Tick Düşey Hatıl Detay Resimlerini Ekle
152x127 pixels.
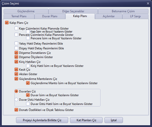pyautogui.click(x=16, y=48)
